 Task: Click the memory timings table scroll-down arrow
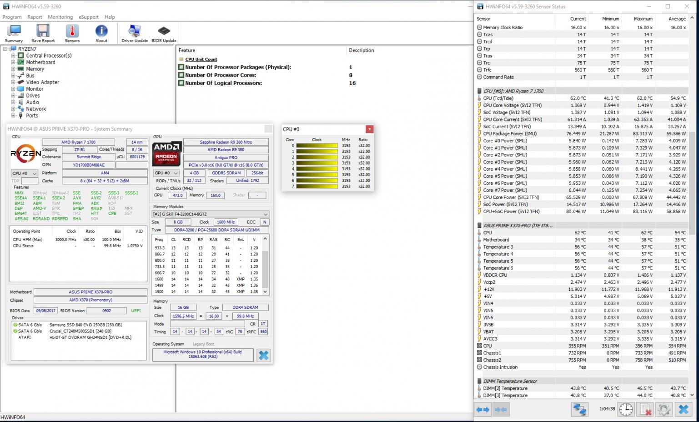pos(266,292)
